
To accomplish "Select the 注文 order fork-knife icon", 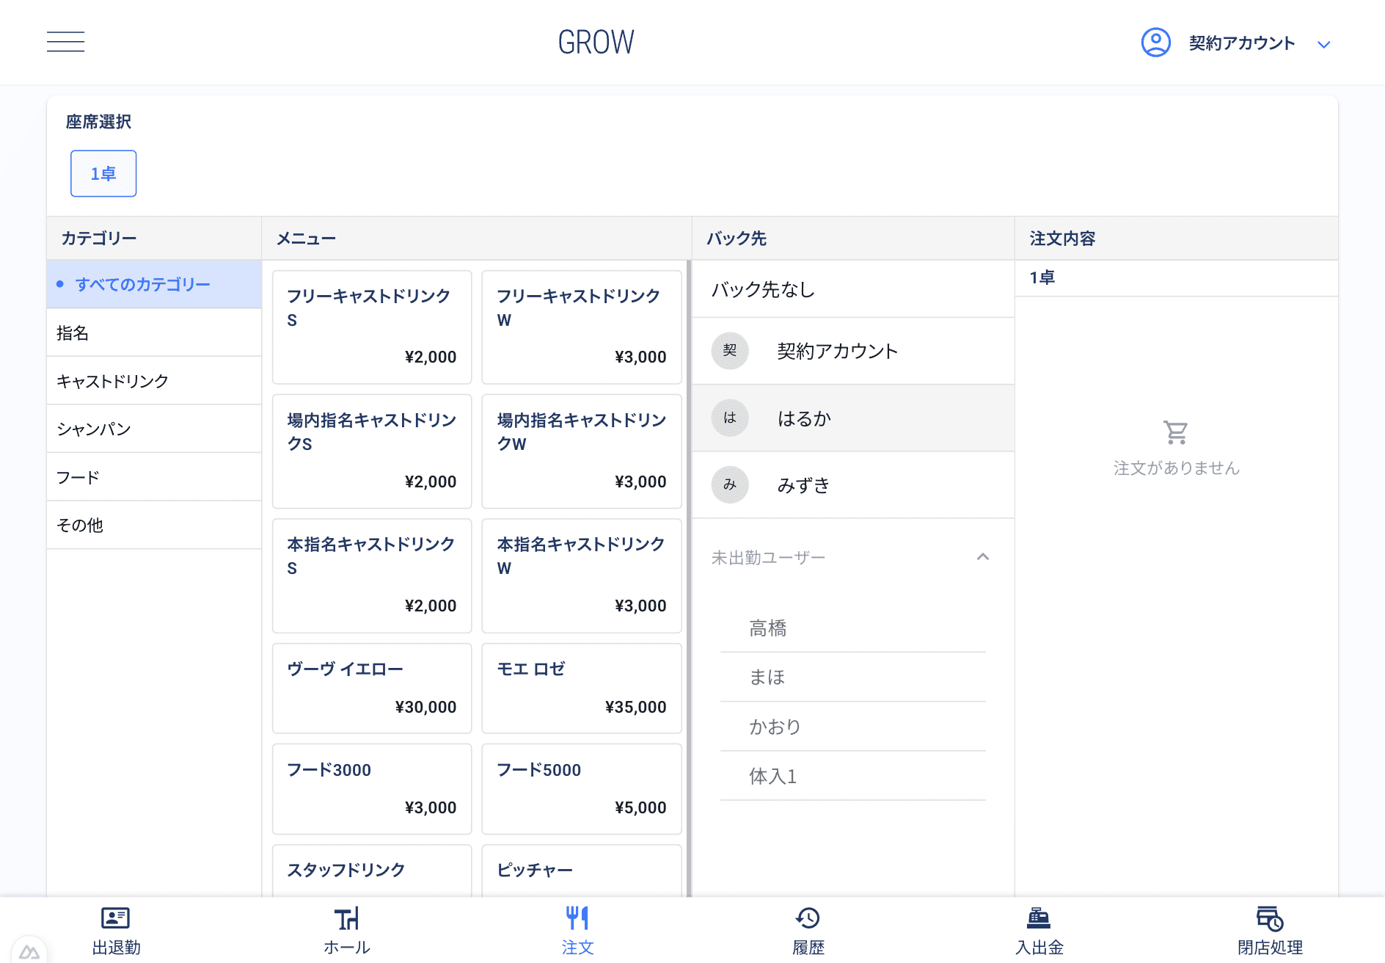I will (577, 918).
